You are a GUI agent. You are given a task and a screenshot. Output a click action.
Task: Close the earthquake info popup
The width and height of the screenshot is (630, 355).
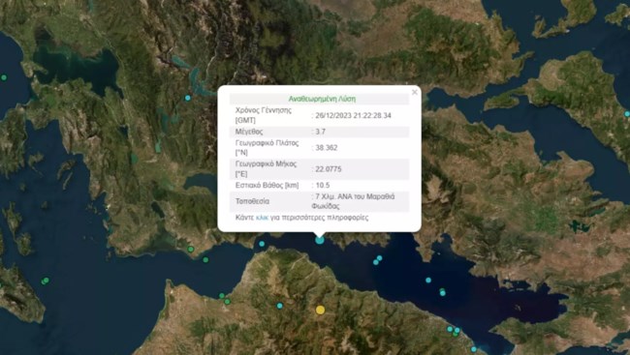point(415,92)
